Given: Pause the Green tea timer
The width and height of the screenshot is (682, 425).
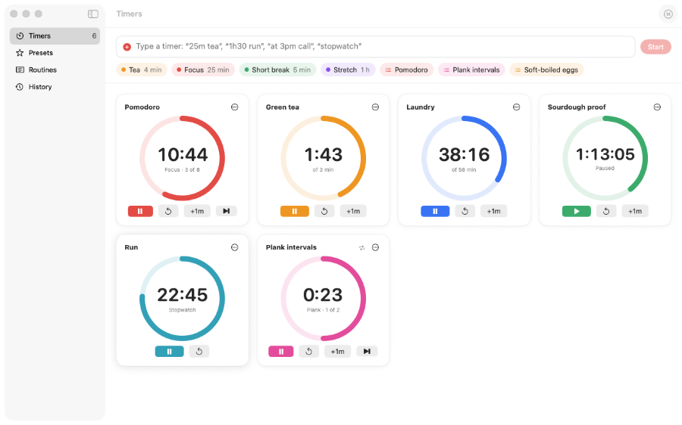Looking at the screenshot, I should point(295,212).
